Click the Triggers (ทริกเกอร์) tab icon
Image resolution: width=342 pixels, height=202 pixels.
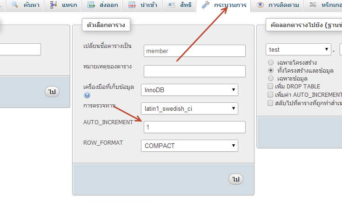313,5
